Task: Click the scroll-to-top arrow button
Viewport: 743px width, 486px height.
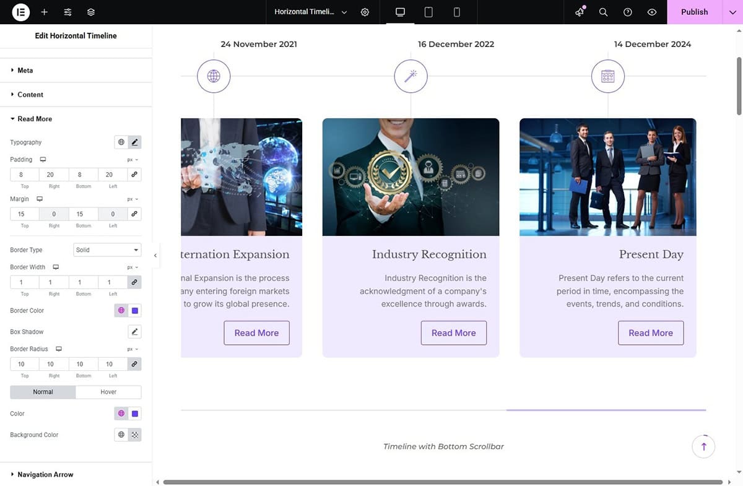Action: (703, 446)
